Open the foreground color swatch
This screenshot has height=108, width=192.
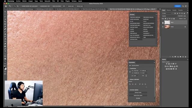pyautogui.click(x=4, y=68)
